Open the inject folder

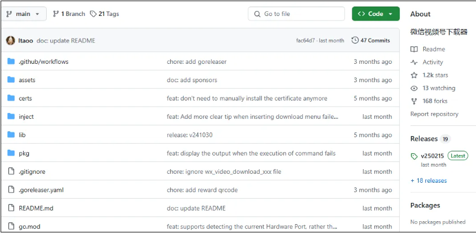(26, 117)
